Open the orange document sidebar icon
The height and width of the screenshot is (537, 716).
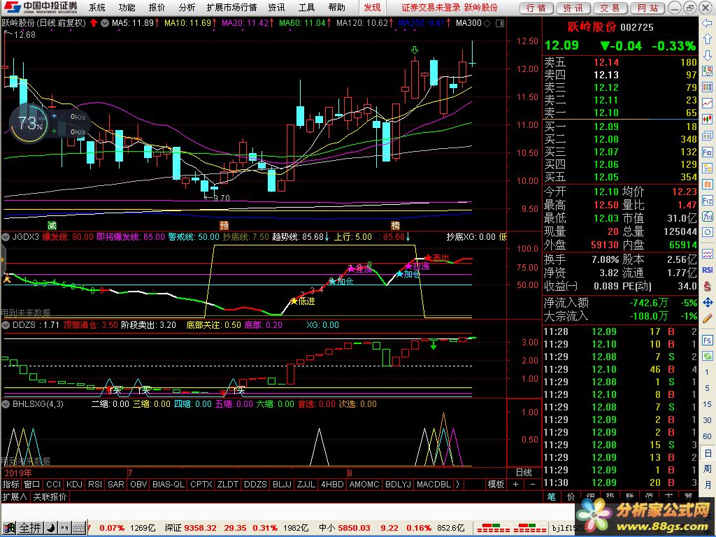click(x=707, y=184)
